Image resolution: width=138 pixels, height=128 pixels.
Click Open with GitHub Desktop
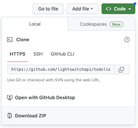pos(68,97)
